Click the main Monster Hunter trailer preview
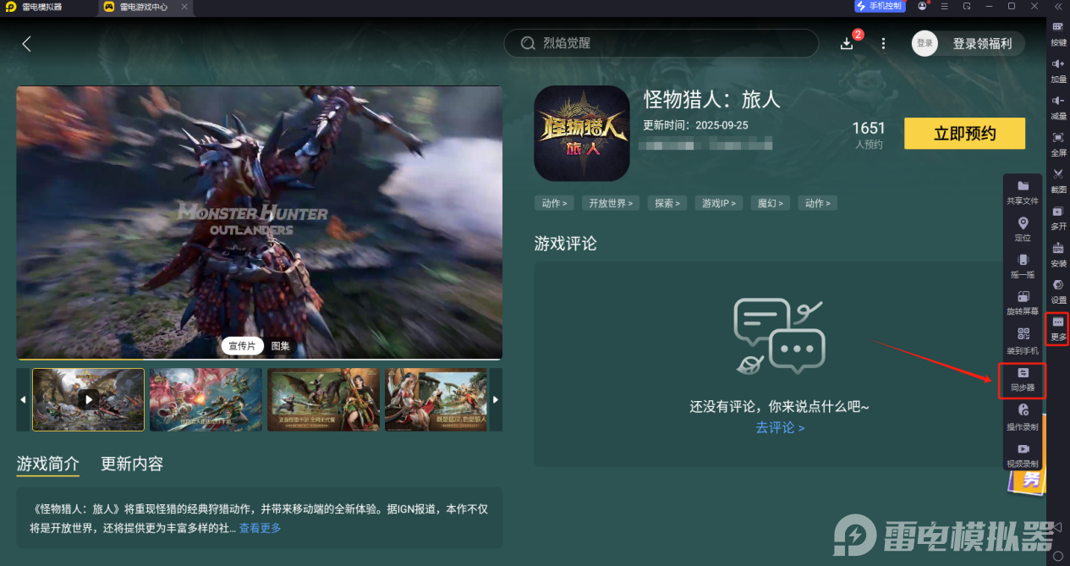 coord(260,223)
